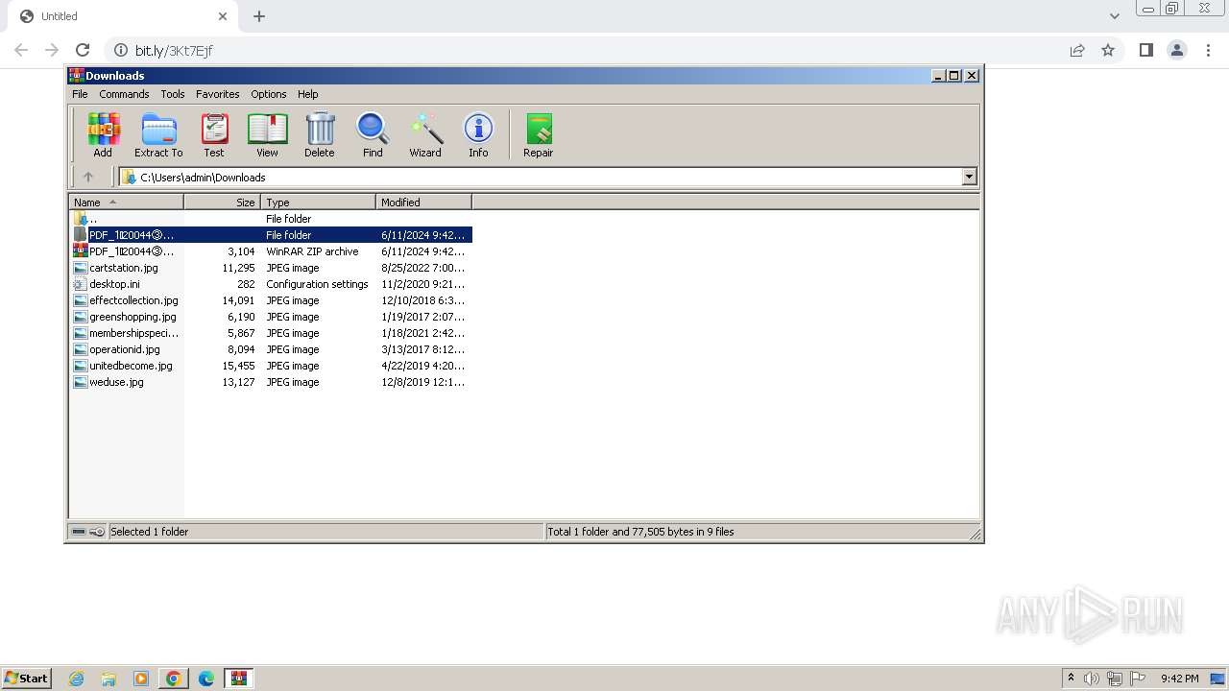Open the Find tool
The width and height of the screenshot is (1229, 691).
pos(373,134)
